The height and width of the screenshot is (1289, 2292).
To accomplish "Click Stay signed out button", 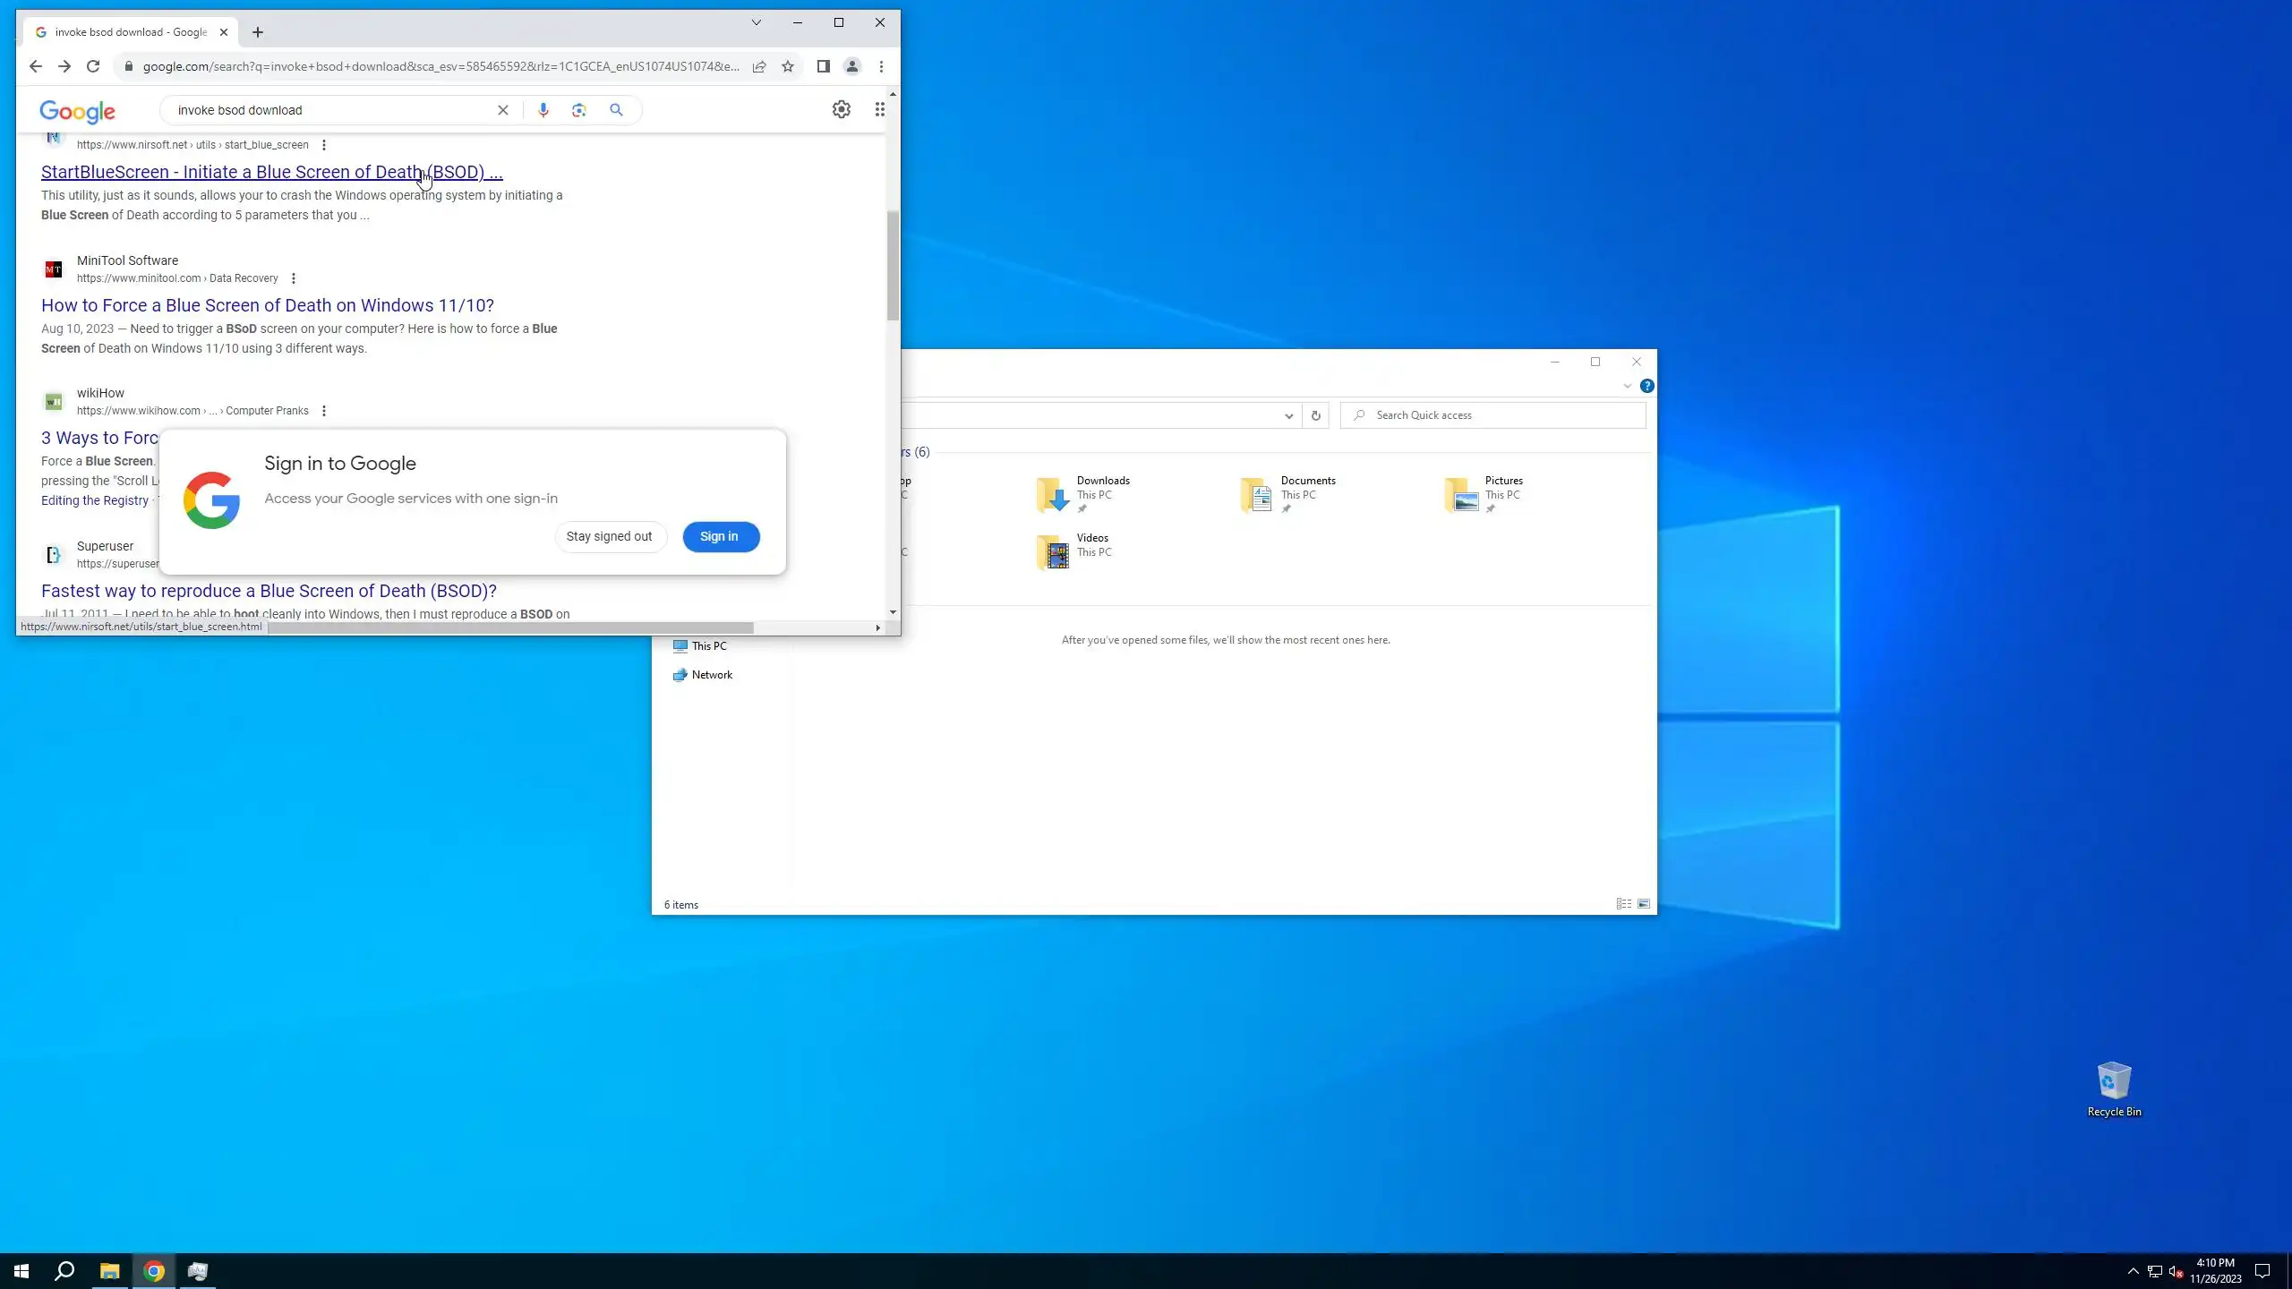I will (x=609, y=536).
